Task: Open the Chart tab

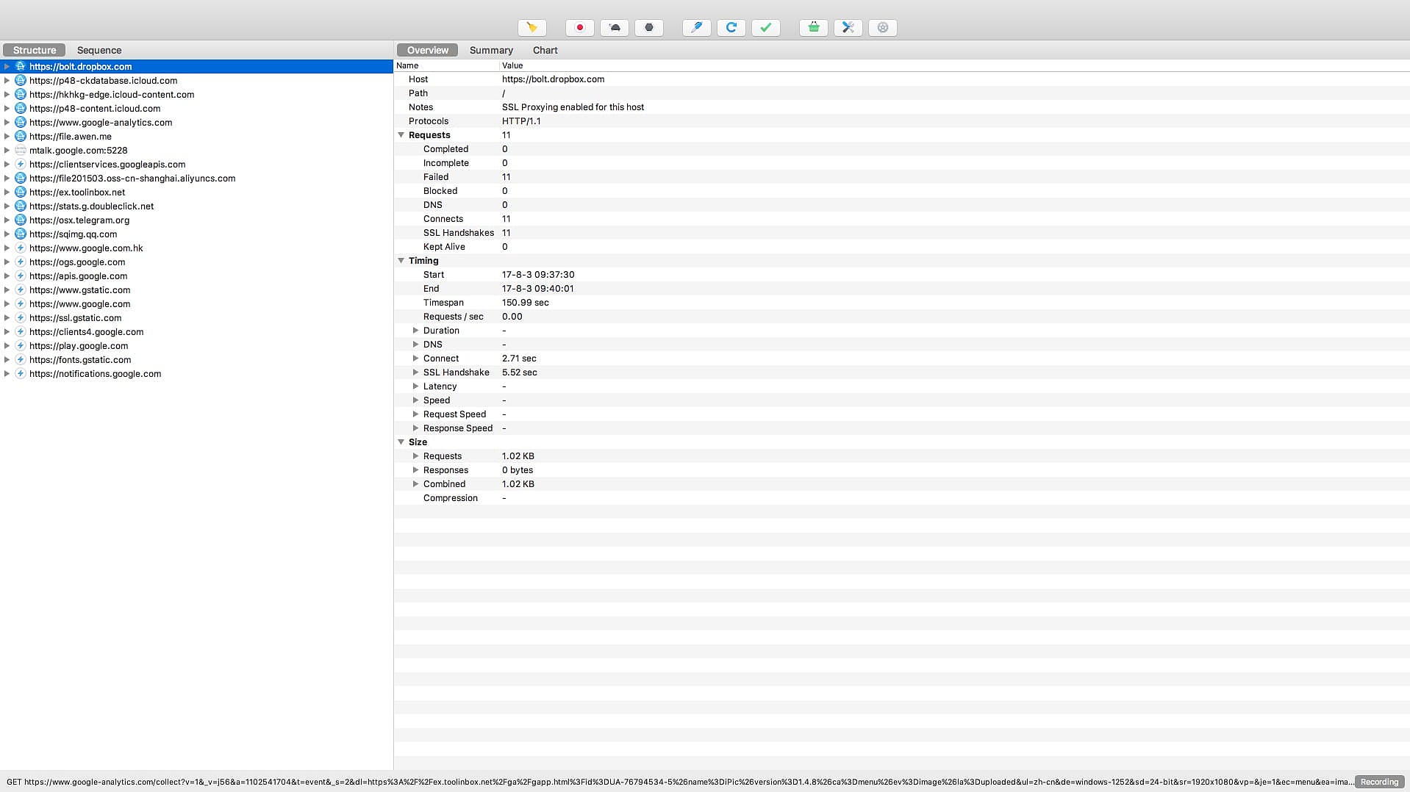Action: pos(545,51)
